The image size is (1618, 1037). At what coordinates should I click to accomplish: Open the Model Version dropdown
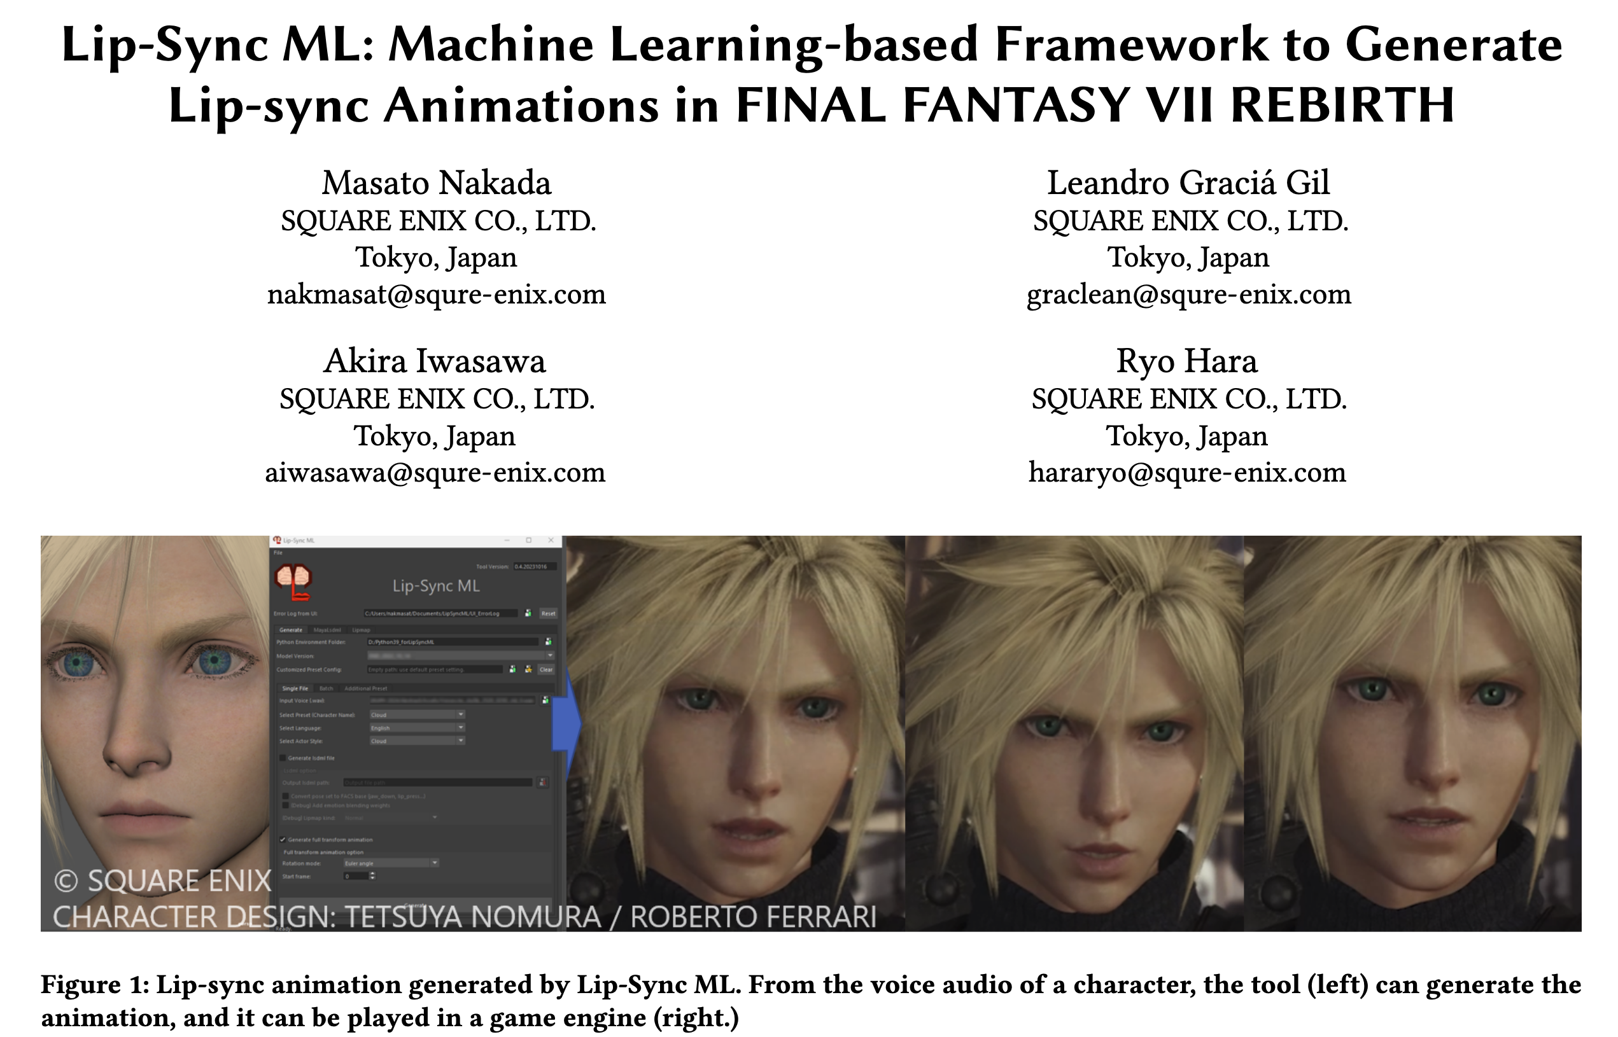click(x=461, y=655)
